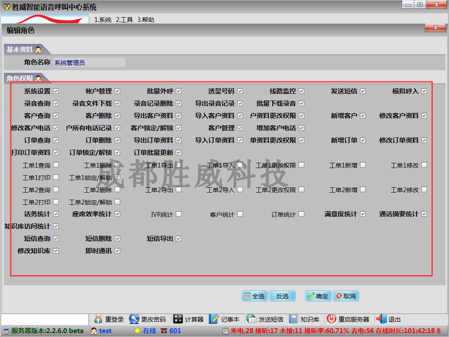Open the 2.工具 menu
Image resolution: width=449 pixels, height=337 pixels.
click(x=124, y=20)
